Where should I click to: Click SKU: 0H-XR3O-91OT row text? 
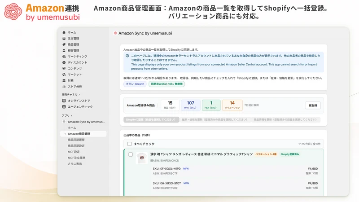point(167,183)
